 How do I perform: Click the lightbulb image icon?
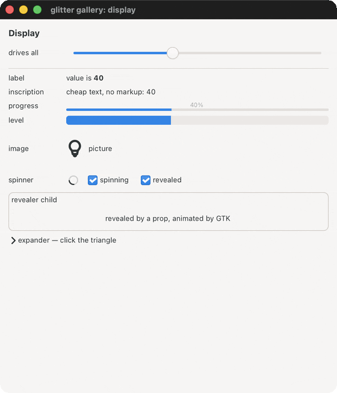(x=75, y=149)
